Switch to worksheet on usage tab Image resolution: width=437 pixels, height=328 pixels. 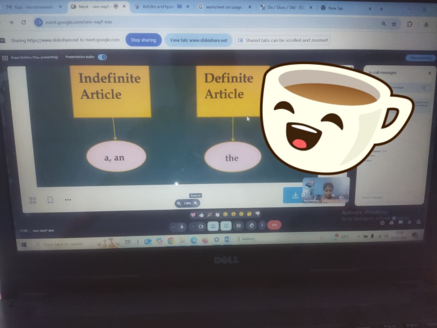[x=224, y=7]
